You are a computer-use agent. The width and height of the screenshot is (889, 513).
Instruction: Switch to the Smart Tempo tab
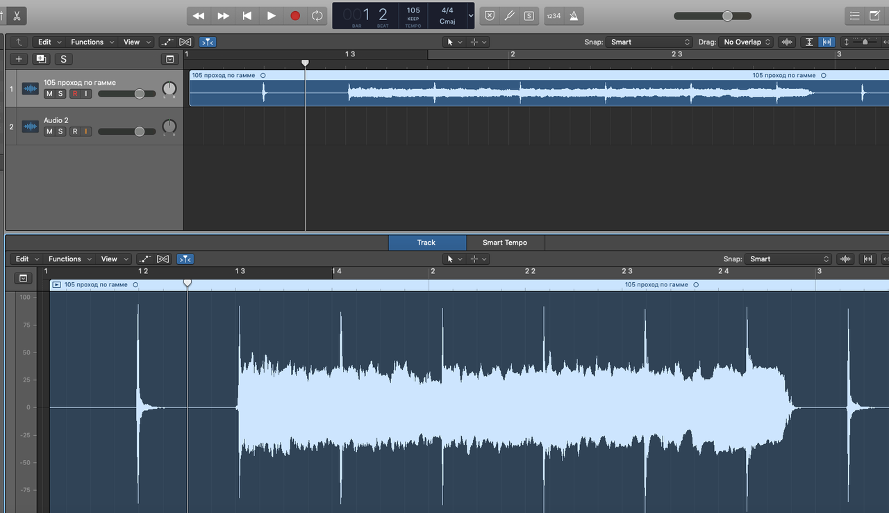(x=505, y=243)
